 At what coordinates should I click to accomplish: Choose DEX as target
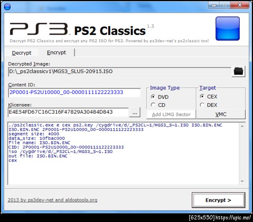[208, 105]
